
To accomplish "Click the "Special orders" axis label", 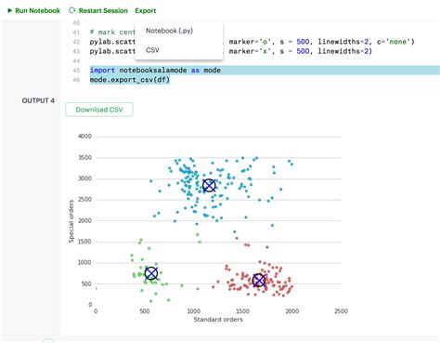I will coord(71,221).
